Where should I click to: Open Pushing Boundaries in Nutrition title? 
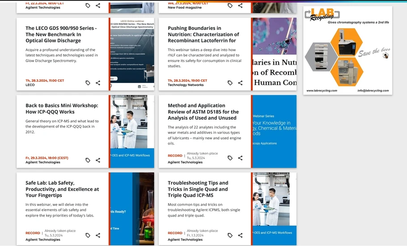coord(203,34)
